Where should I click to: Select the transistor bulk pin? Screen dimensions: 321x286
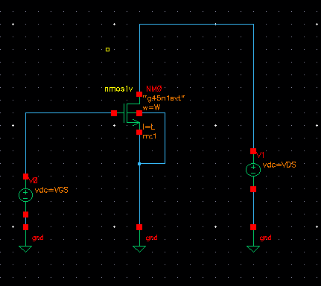139,113
